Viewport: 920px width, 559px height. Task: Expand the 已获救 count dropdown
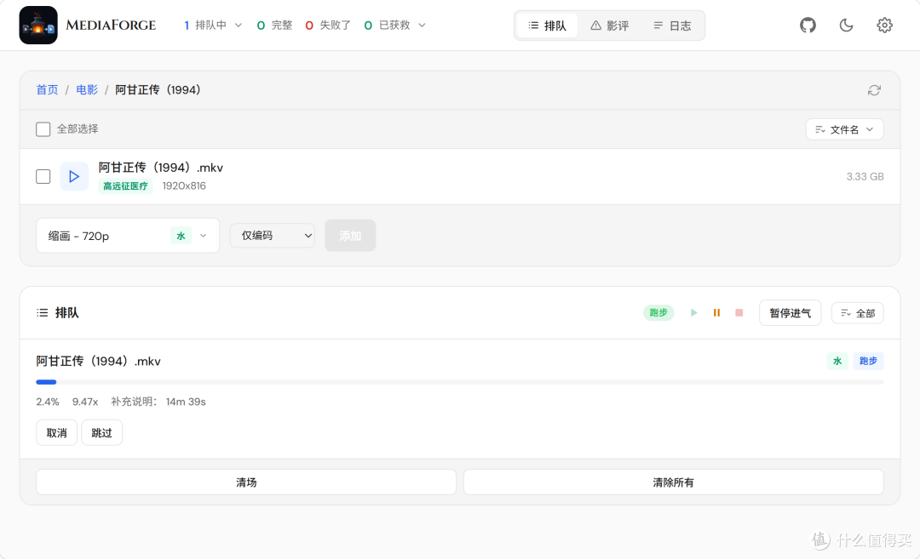point(394,26)
